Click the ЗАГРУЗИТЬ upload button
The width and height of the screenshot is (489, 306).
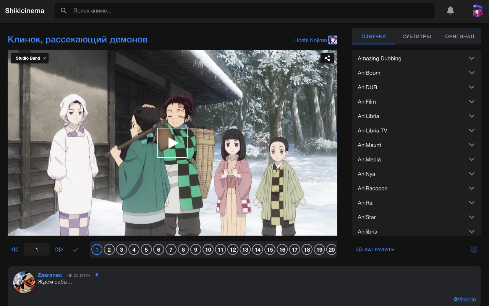tap(375, 249)
